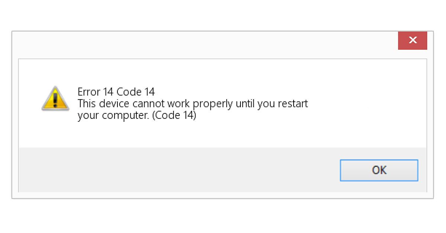
Task: Click the yellow warning triangle icon
Action: (55, 98)
